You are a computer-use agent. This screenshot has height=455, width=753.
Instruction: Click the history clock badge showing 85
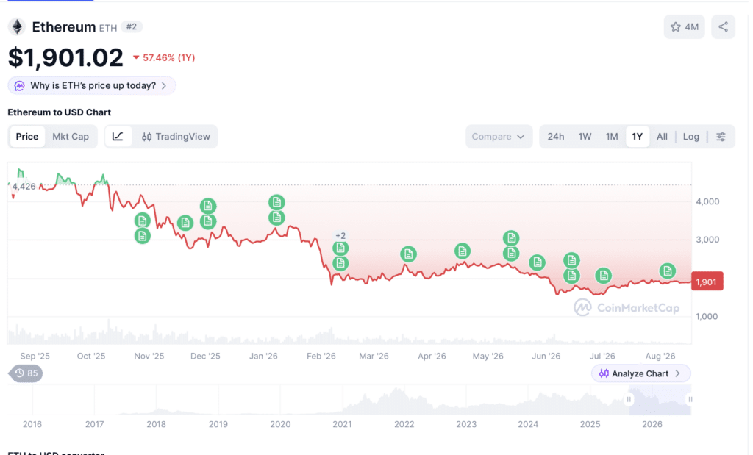(x=26, y=373)
